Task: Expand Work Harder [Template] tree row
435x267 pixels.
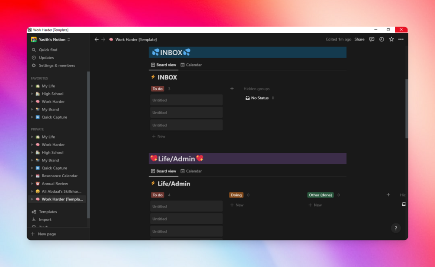Action: tap(32, 199)
